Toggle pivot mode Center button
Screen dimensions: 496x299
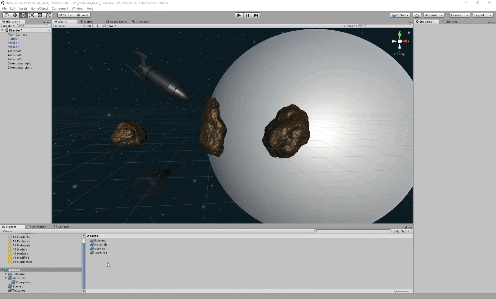coord(66,15)
